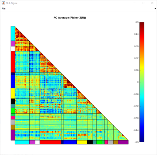Click the colorbar tick label '-0.06'
Image resolution: width=157 pixels, height=155 pixels.
coord(136,94)
